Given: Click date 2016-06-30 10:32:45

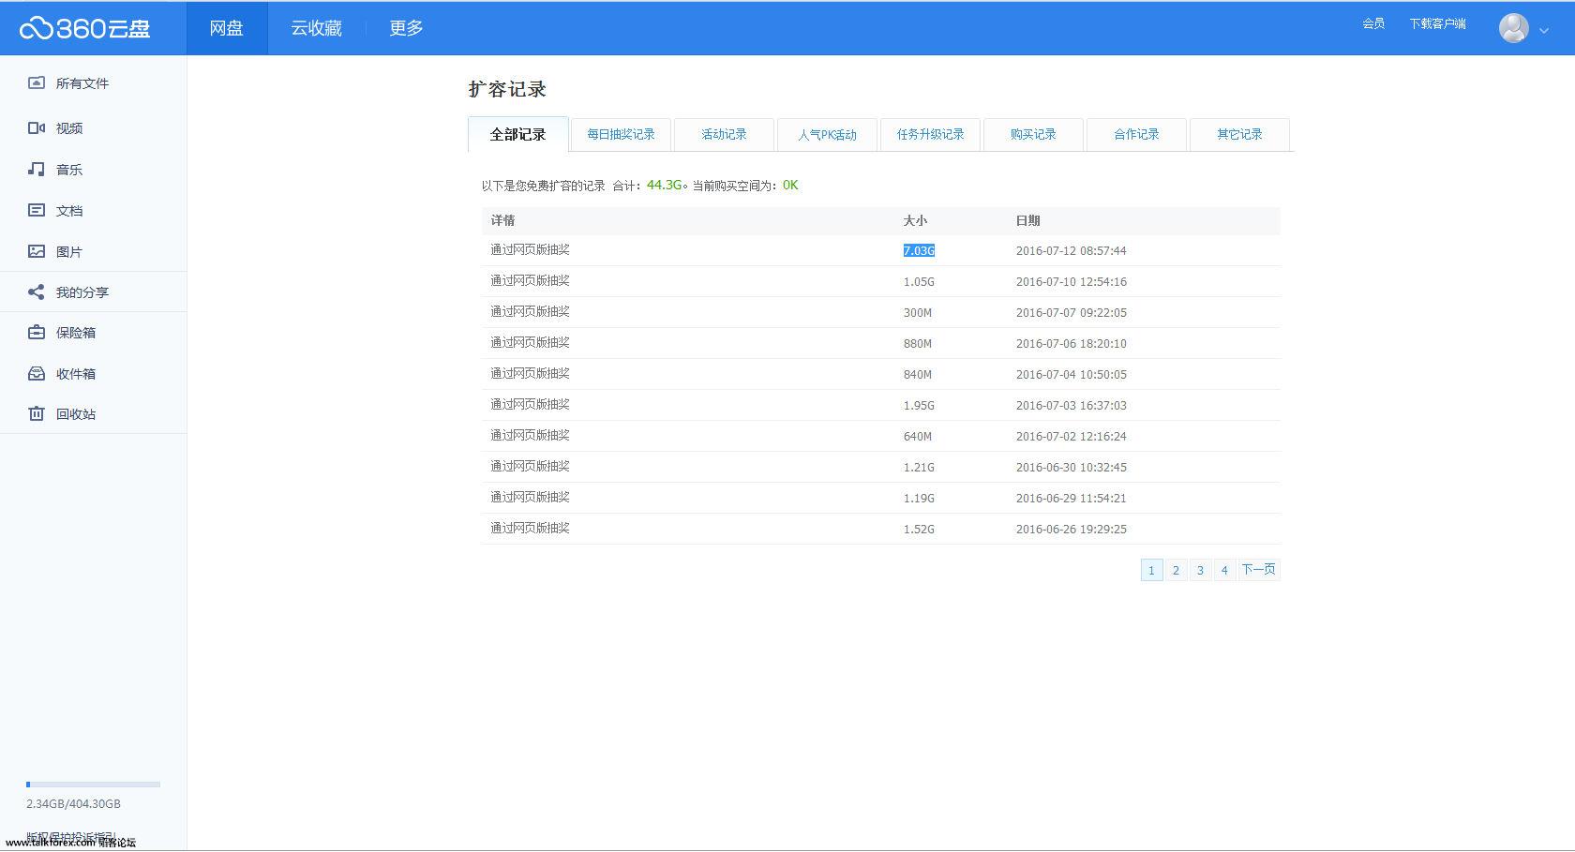Looking at the screenshot, I should point(1072,467).
